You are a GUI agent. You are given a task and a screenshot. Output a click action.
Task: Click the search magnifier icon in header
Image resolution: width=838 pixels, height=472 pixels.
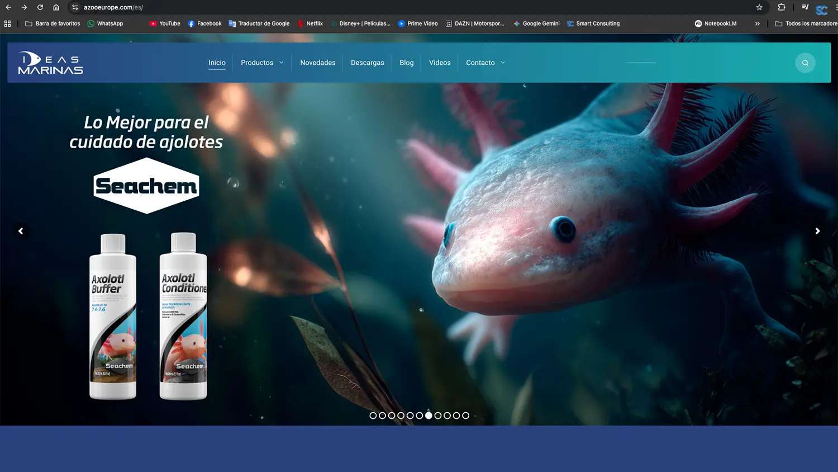coord(805,63)
